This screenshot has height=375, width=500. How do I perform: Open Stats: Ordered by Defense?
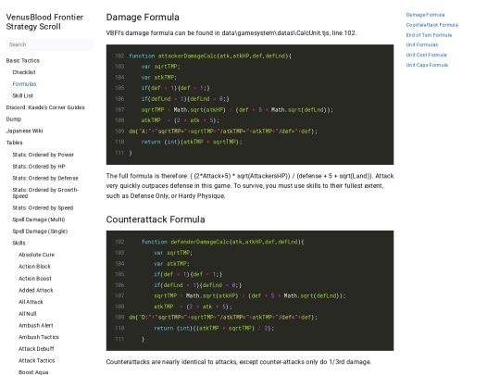click(45, 179)
